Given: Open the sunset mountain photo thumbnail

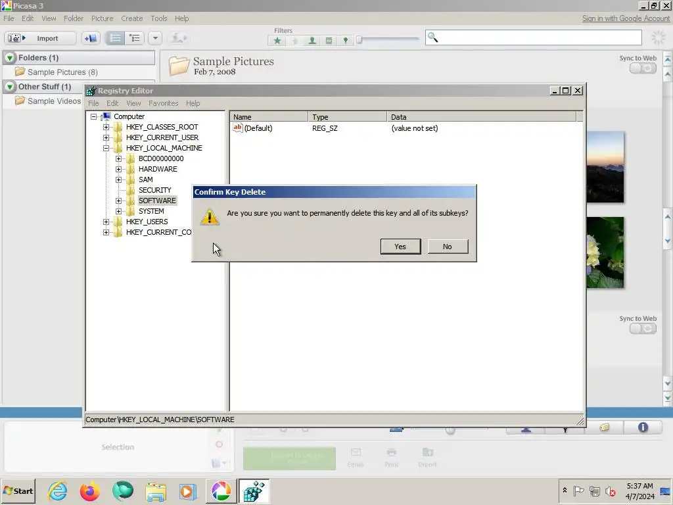Looking at the screenshot, I should click(x=605, y=167).
